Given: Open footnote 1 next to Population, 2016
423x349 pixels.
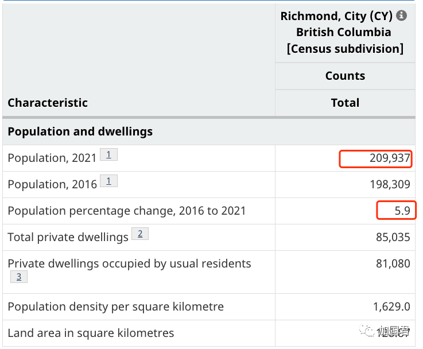Looking at the screenshot, I should click(x=108, y=181).
